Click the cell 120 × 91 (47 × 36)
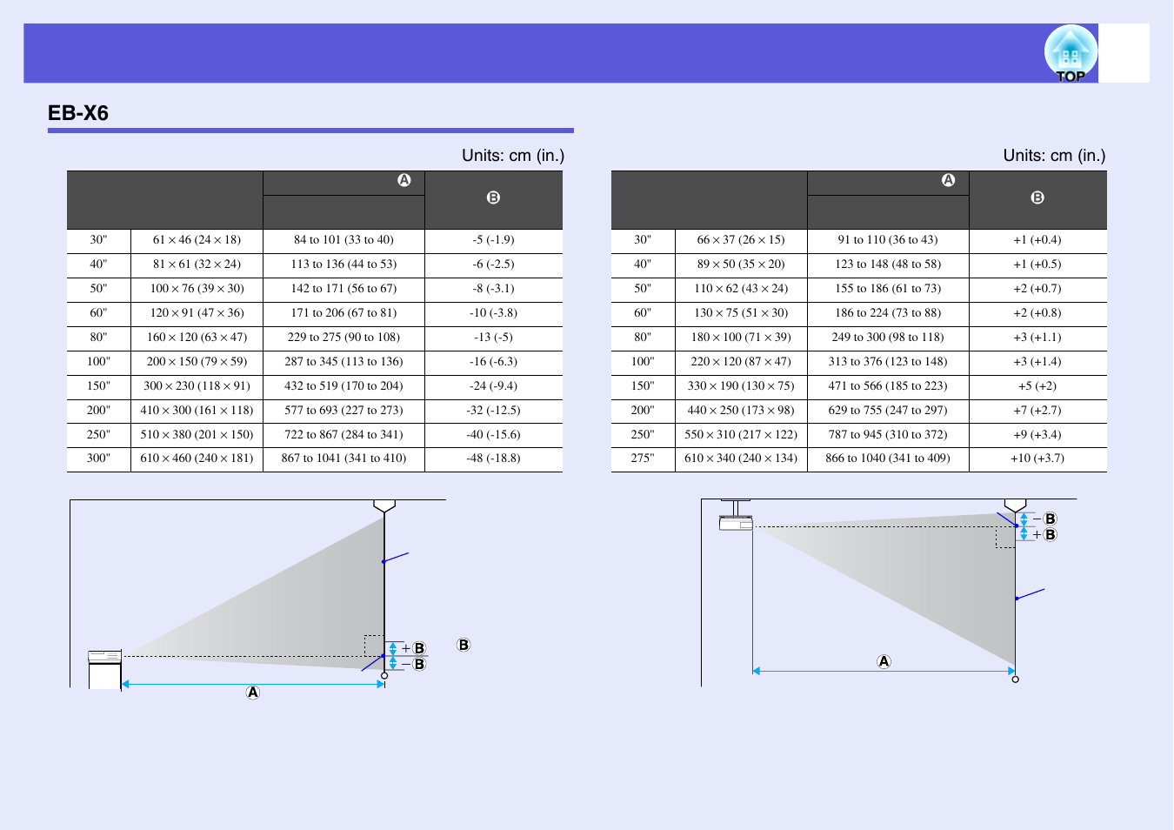The height and width of the screenshot is (830, 1174). (197, 313)
